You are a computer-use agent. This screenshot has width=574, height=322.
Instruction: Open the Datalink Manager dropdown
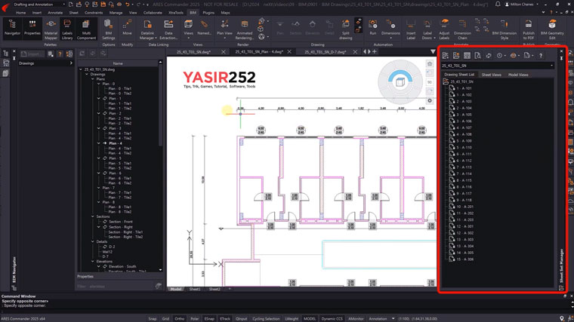point(147,38)
